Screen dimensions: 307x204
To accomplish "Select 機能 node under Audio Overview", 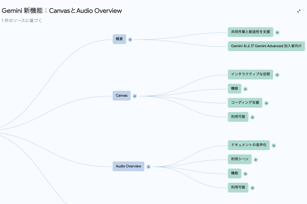I will (235, 173).
